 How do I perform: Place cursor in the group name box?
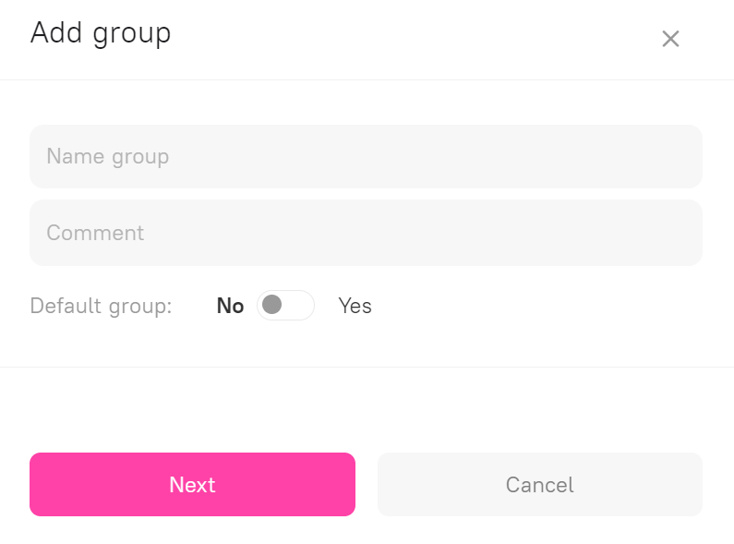coord(366,157)
